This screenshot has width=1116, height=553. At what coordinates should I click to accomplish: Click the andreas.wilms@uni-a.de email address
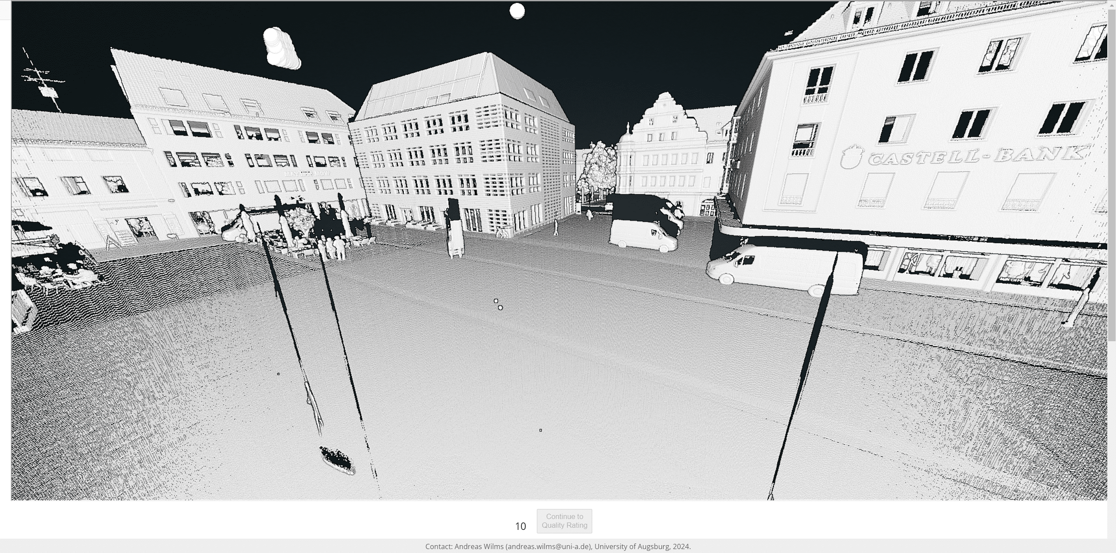[x=549, y=546]
